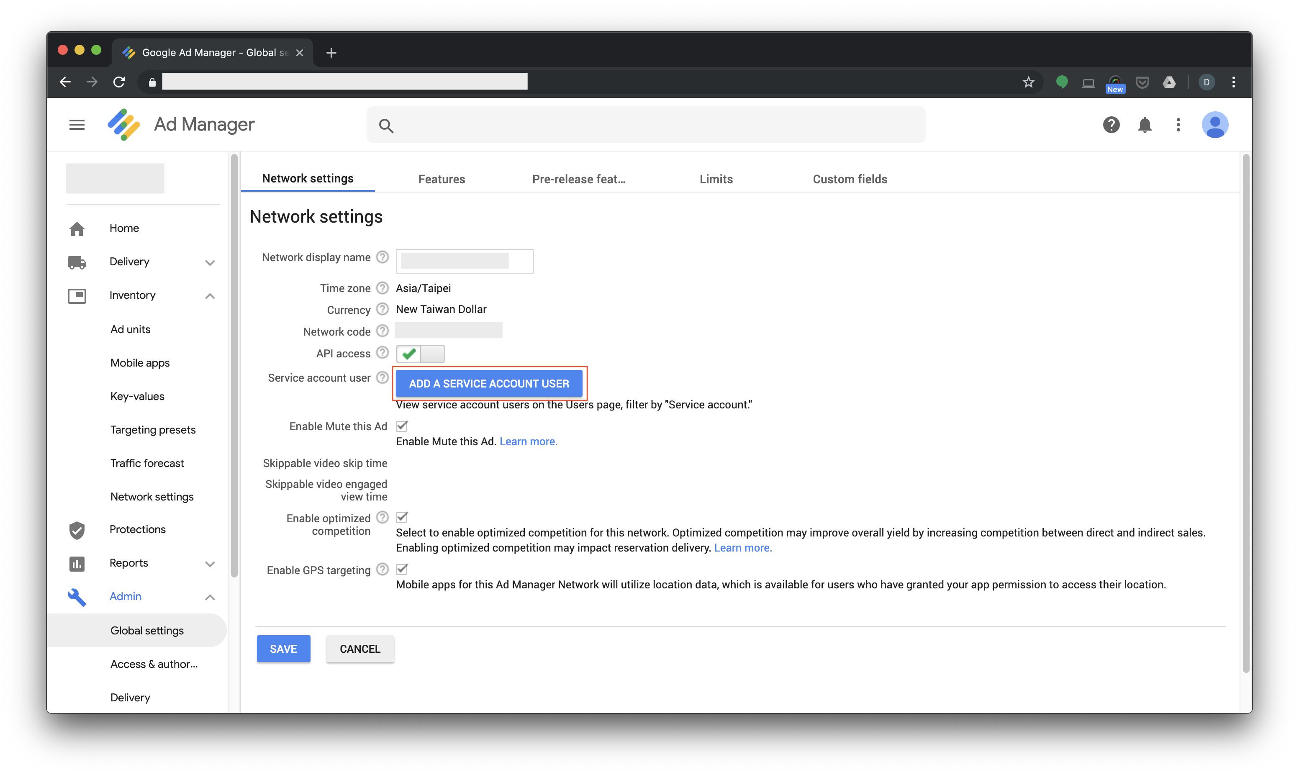Expand the Reports section chevron

(210, 564)
